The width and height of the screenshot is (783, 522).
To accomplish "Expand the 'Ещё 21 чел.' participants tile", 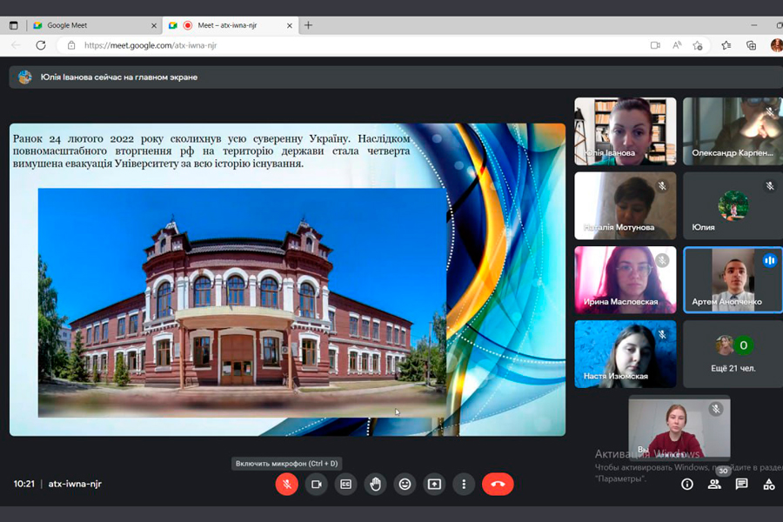I will click(733, 354).
